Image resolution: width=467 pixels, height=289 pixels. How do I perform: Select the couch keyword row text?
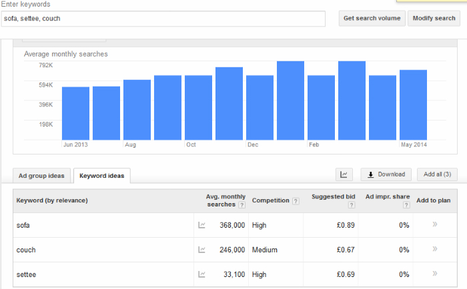point(26,250)
